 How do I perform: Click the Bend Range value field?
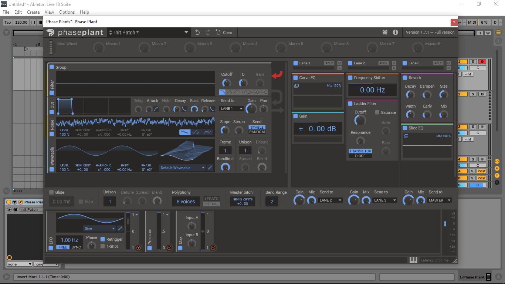pos(272,202)
